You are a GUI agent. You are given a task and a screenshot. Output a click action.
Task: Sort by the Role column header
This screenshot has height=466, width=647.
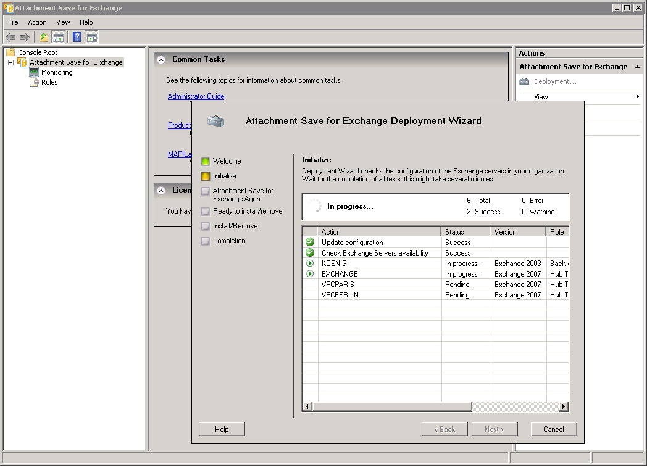(557, 231)
